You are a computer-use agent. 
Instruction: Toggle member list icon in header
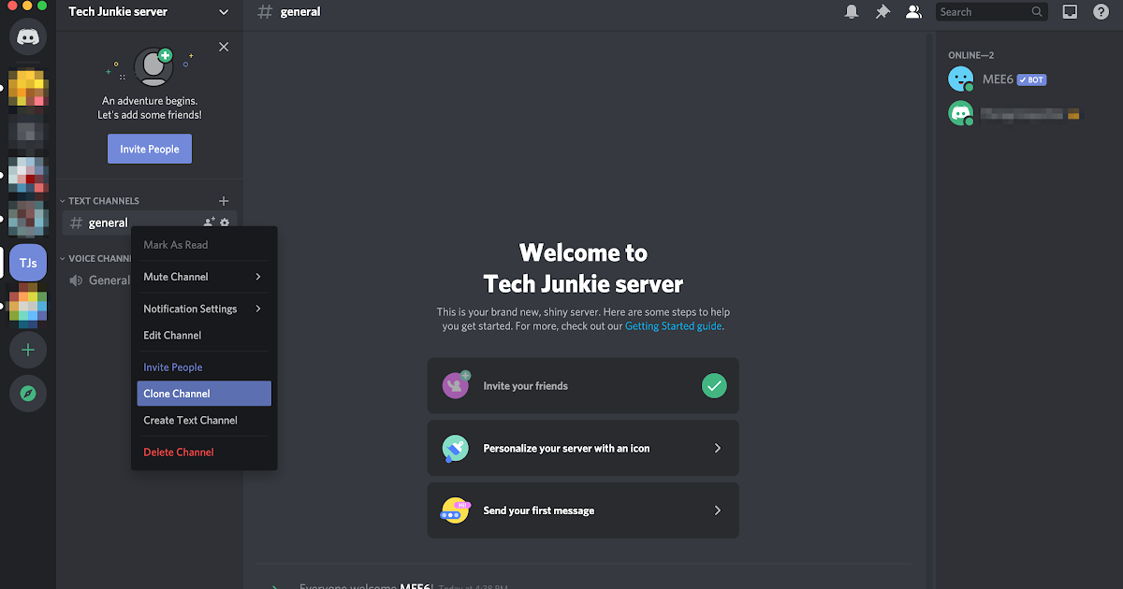[913, 12]
